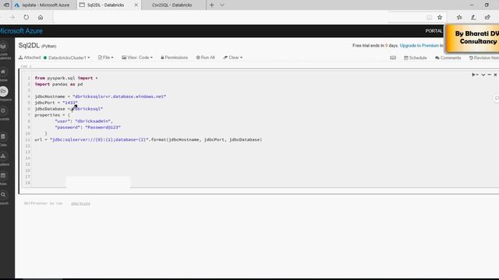Click the "Password@123" string in code
This screenshot has height=280, width=499.
(103, 128)
